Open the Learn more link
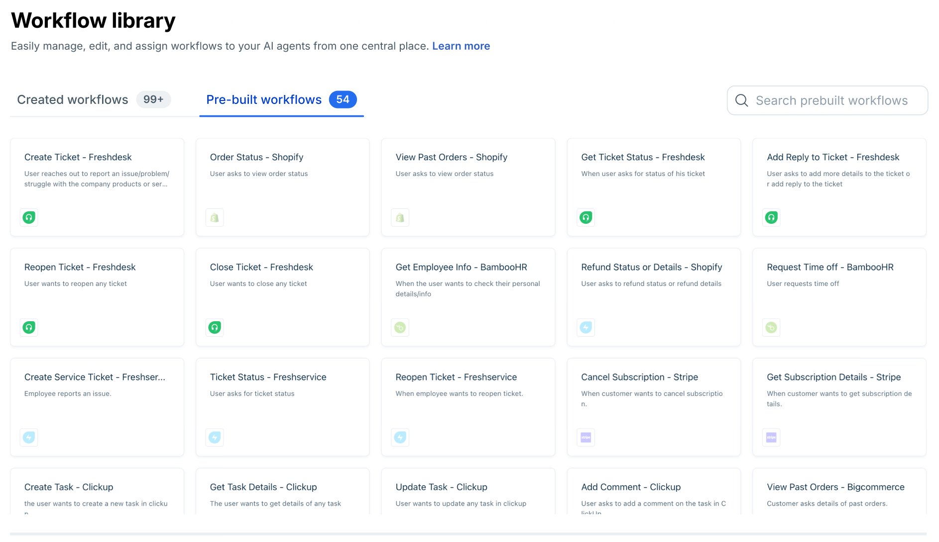The height and width of the screenshot is (542, 939). 461,46
